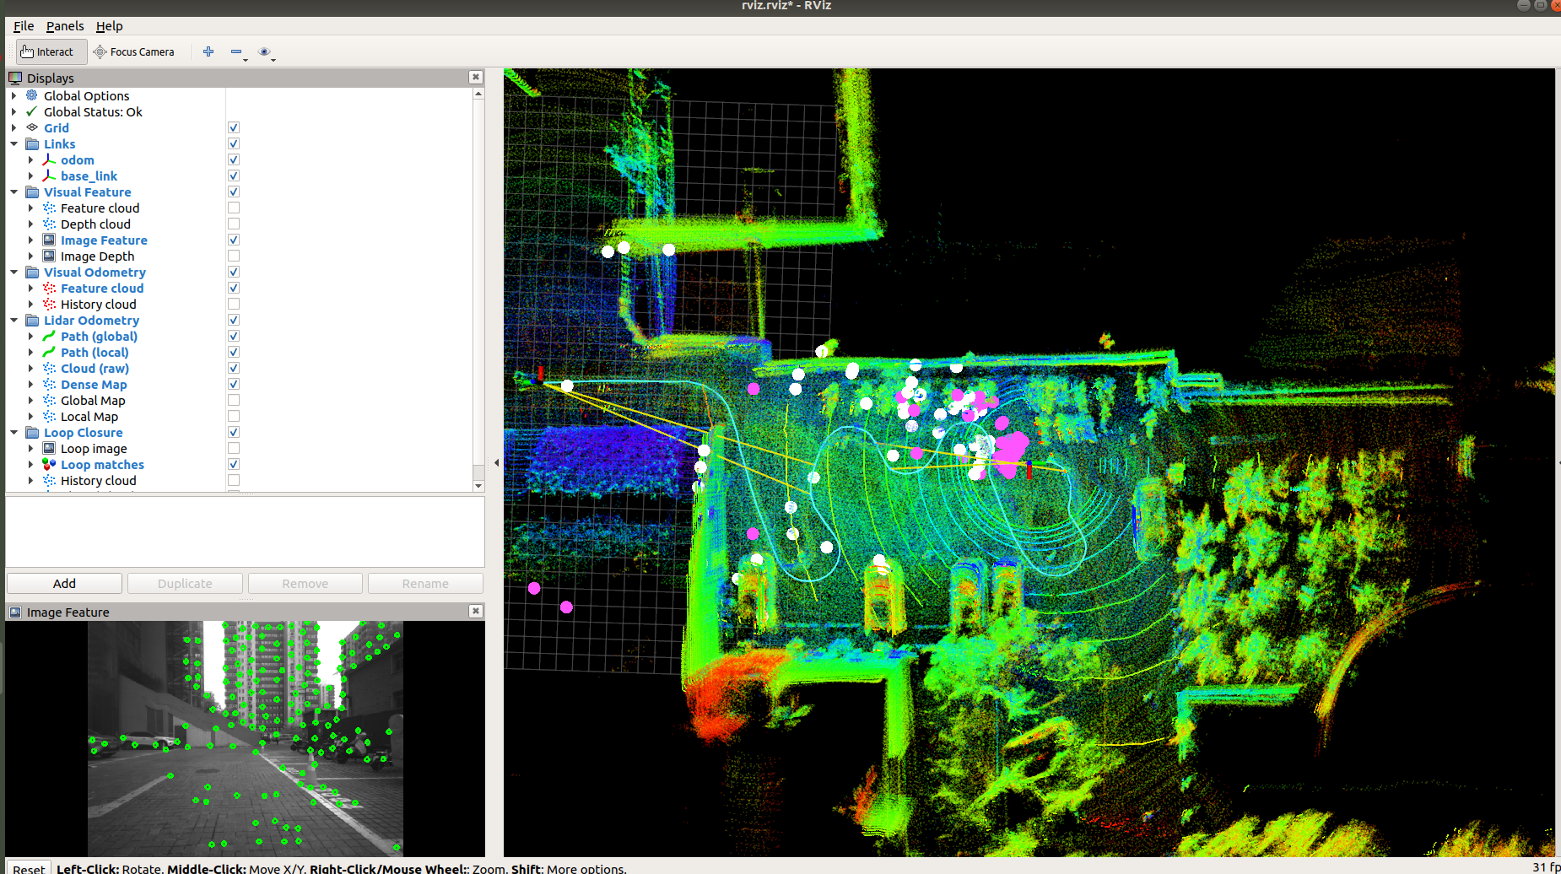Click red Feature cloud icon under Visual Odometry

[x=49, y=288]
